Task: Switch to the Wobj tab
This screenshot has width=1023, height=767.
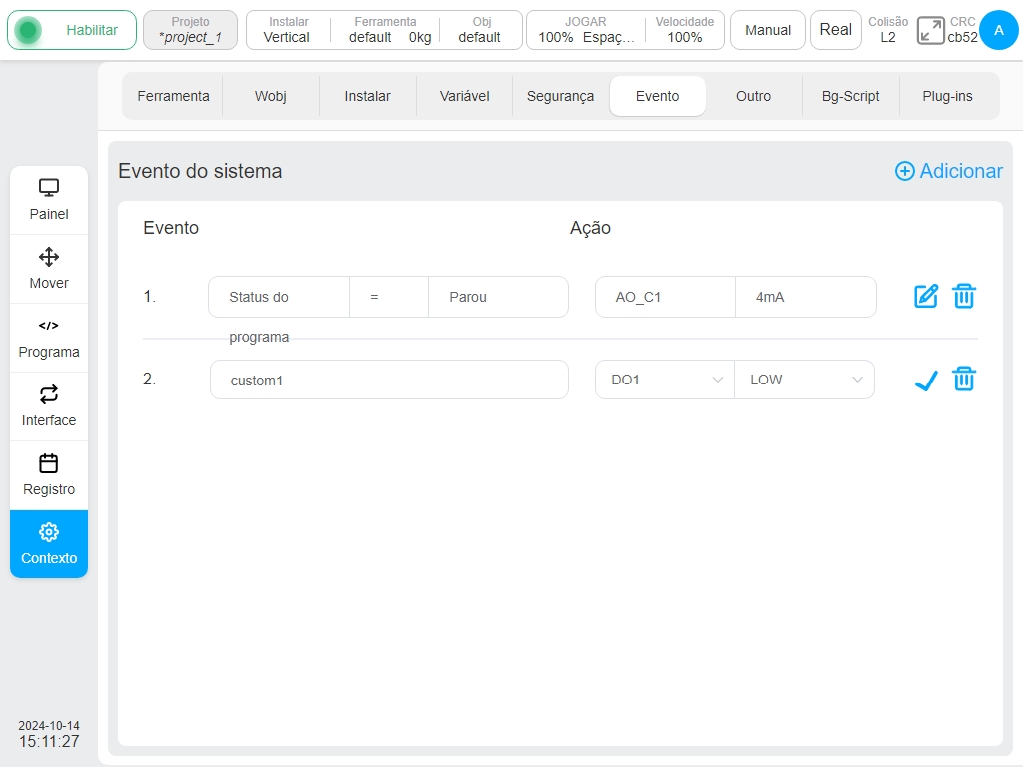Action: tap(270, 96)
